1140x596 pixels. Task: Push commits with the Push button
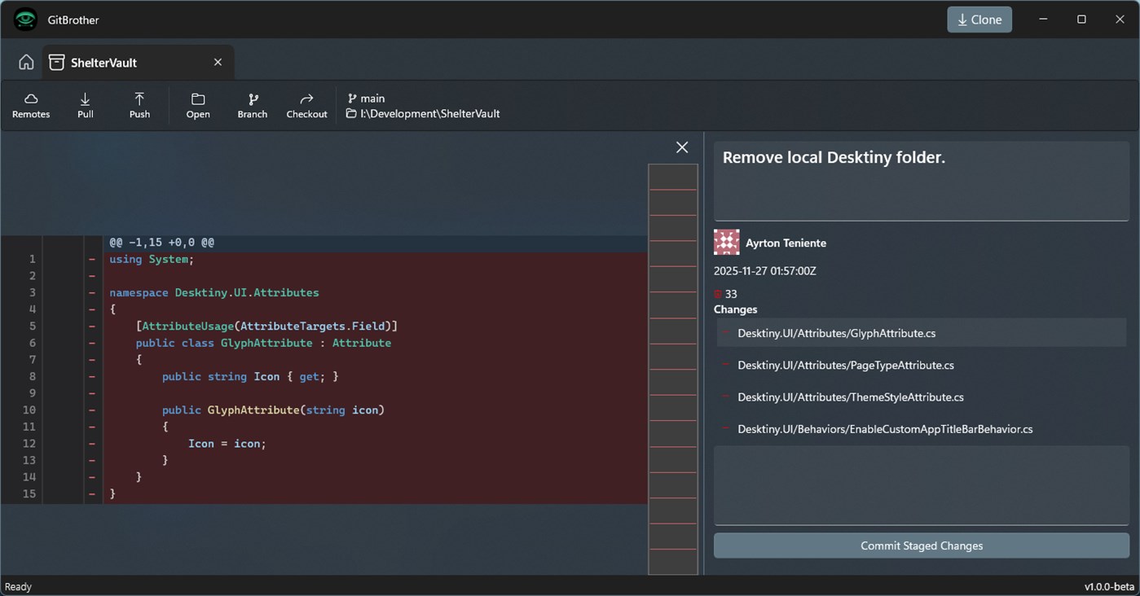pyautogui.click(x=139, y=106)
